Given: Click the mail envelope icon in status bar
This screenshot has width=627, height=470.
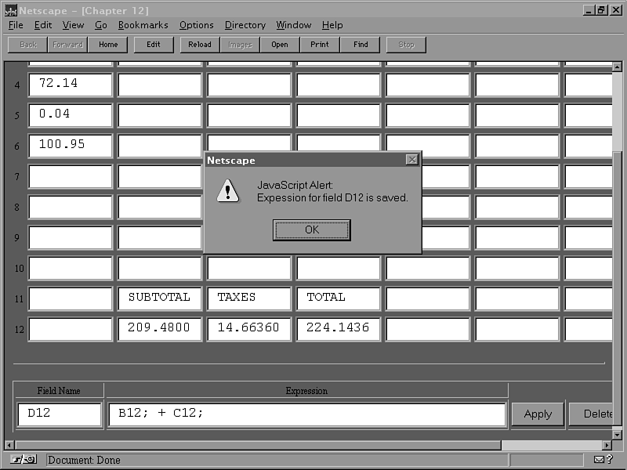Looking at the screenshot, I should pos(600,460).
